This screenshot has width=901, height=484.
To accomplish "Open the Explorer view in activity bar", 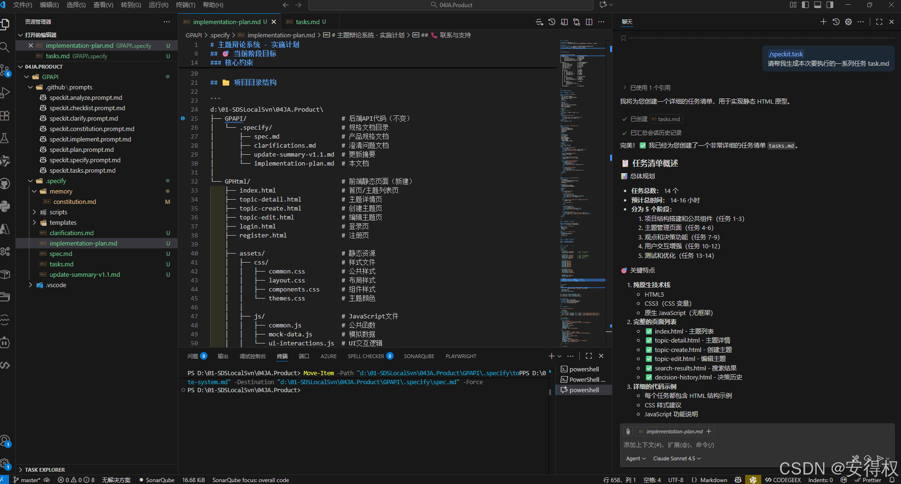I will [5, 24].
